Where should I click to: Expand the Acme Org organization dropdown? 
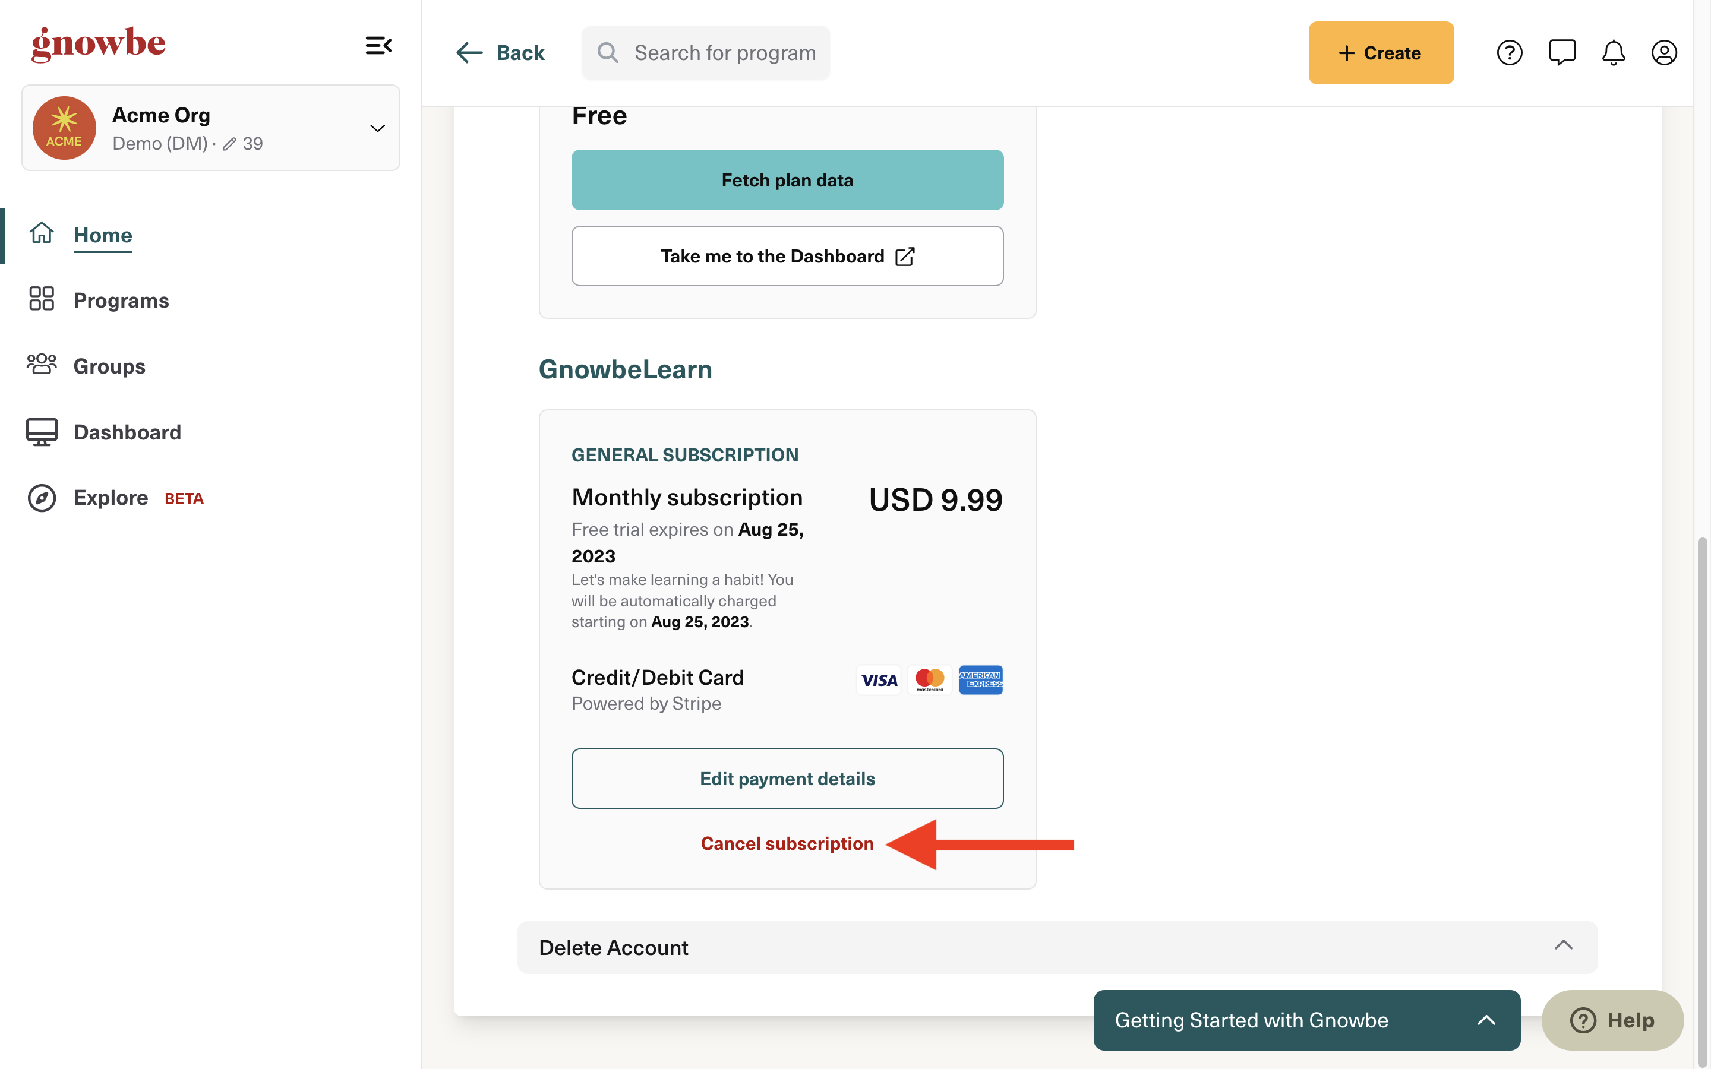pos(378,128)
